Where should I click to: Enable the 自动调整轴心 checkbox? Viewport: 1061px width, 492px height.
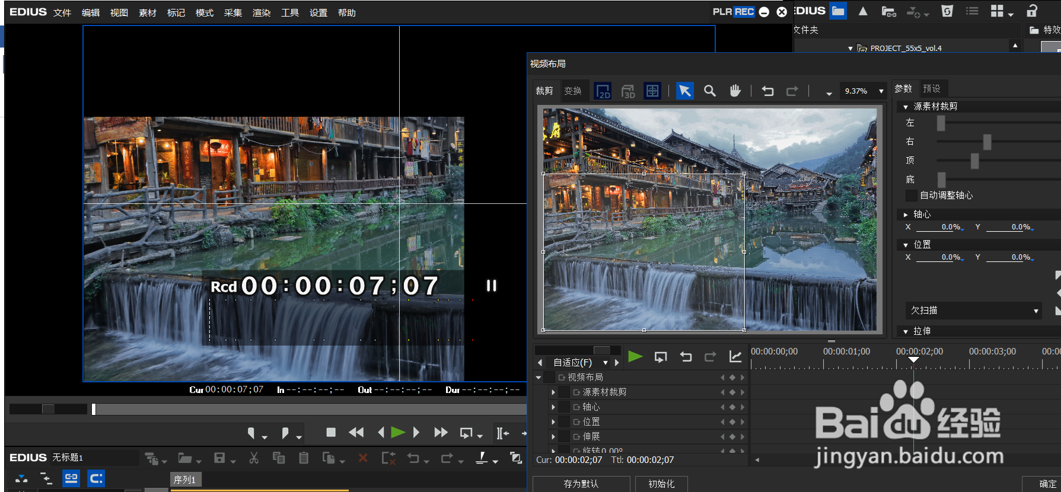click(912, 196)
